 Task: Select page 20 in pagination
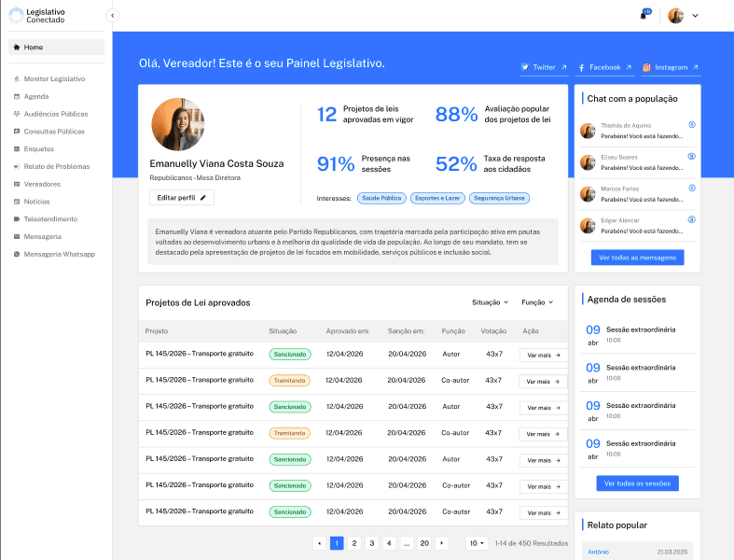coord(424,543)
